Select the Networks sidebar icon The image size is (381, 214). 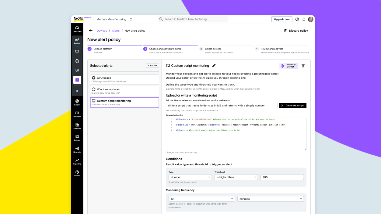pyautogui.click(x=77, y=150)
